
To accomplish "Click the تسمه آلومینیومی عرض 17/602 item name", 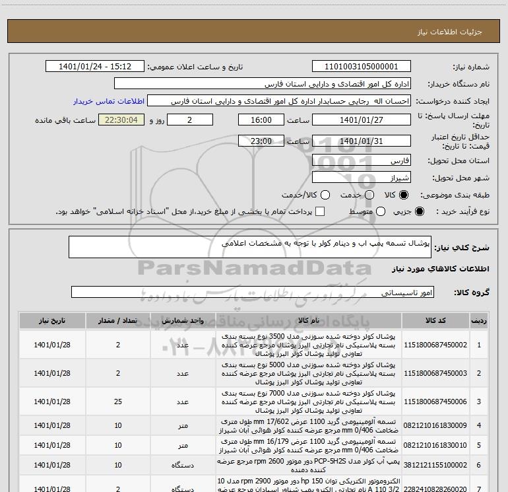I will (309, 426).
